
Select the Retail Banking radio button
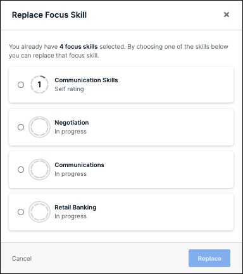21,212
